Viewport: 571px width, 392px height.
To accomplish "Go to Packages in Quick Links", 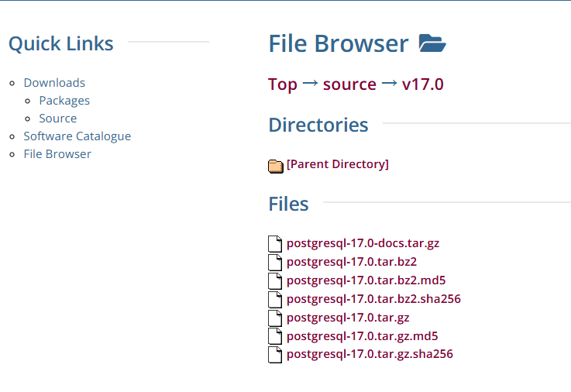I will click(64, 101).
